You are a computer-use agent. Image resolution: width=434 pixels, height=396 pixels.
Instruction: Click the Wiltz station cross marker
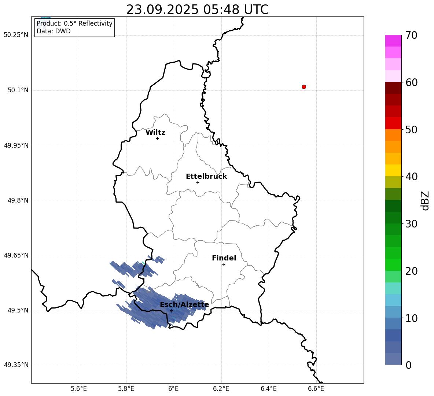(157, 138)
